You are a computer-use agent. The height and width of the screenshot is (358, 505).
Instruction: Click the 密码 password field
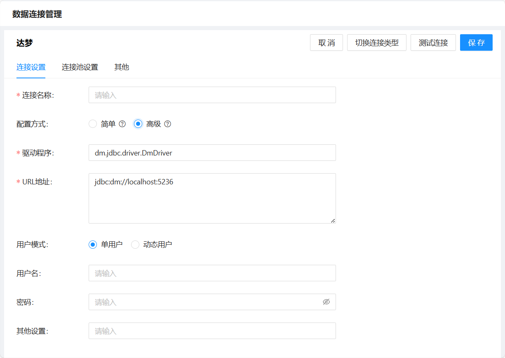204,302
